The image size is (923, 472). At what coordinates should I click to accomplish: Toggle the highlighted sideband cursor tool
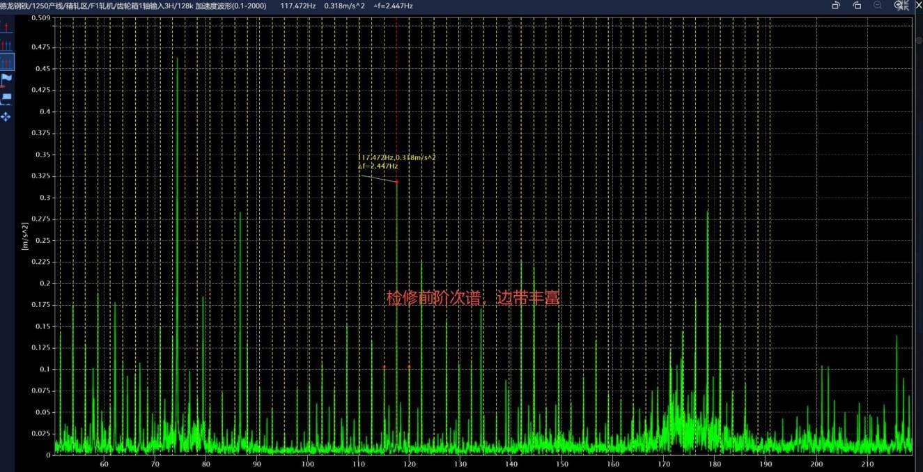(7, 62)
